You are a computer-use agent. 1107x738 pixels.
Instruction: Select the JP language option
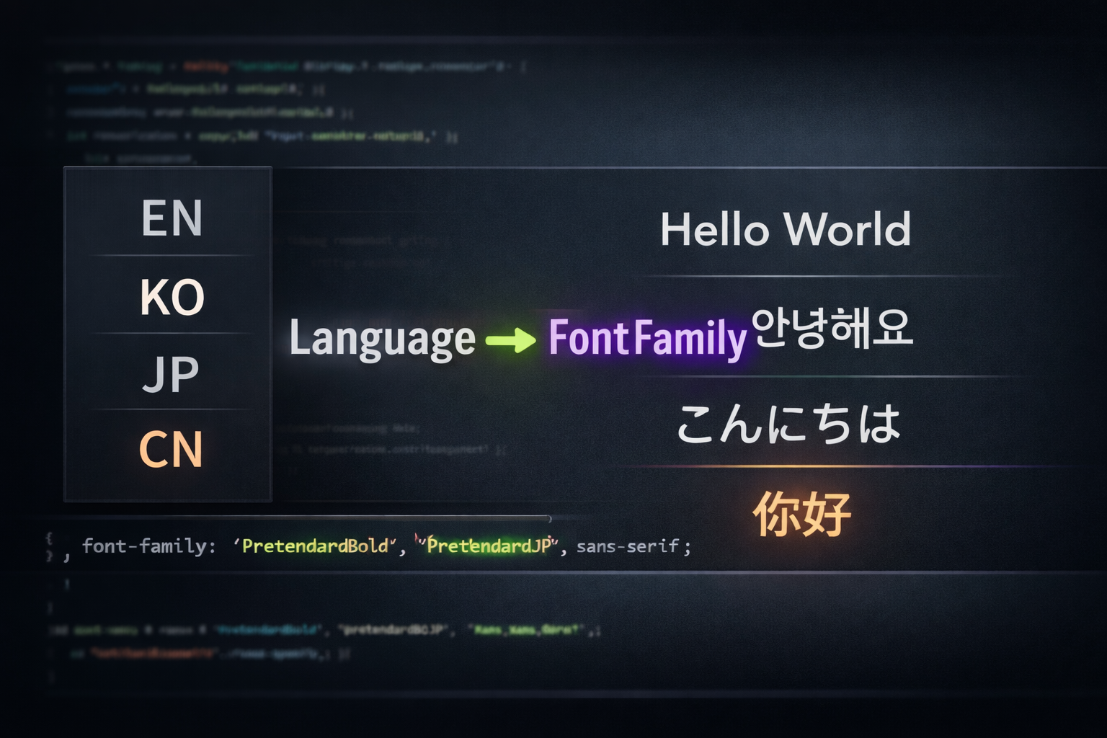(x=171, y=373)
